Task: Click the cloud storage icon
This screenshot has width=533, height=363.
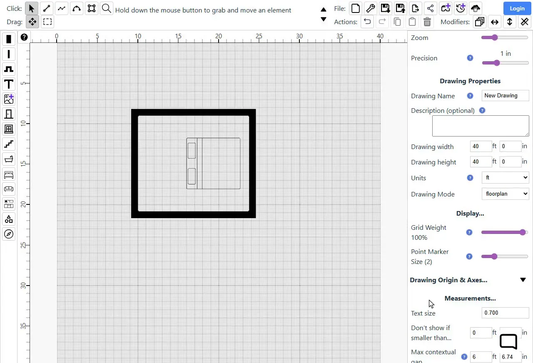Action: click(x=475, y=8)
